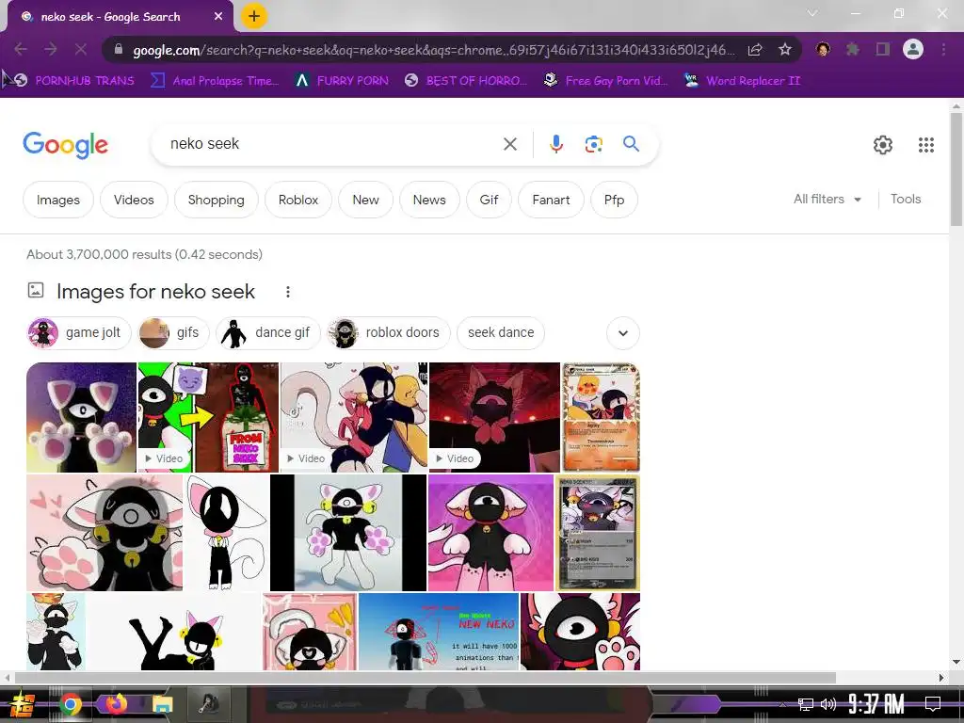Open a new tab with plus button
Screen dimensions: 964x723
(254, 17)
